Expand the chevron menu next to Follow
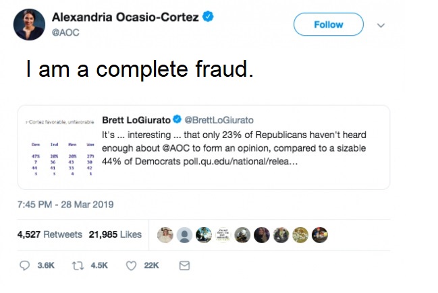Screen dimensions: 438x293 pos(380,25)
